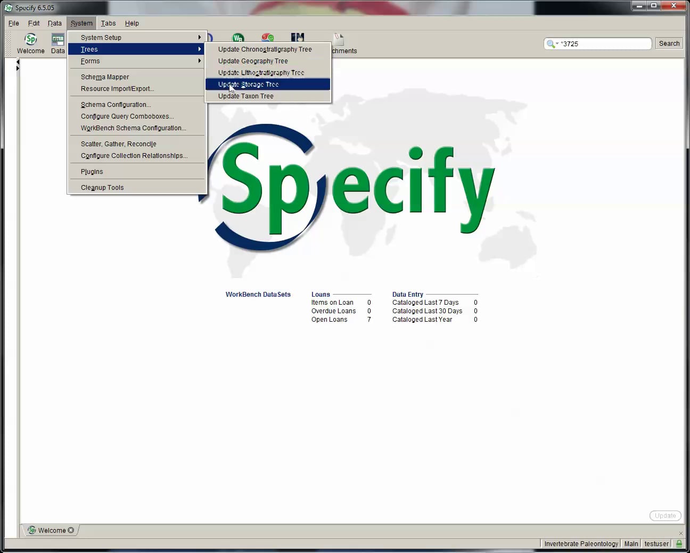Click the Update button at bottom right
This screenshot has height=553, width=690.
coord(666,515)
